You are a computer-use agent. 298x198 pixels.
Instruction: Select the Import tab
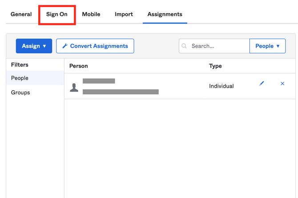(x=124, y=14)
